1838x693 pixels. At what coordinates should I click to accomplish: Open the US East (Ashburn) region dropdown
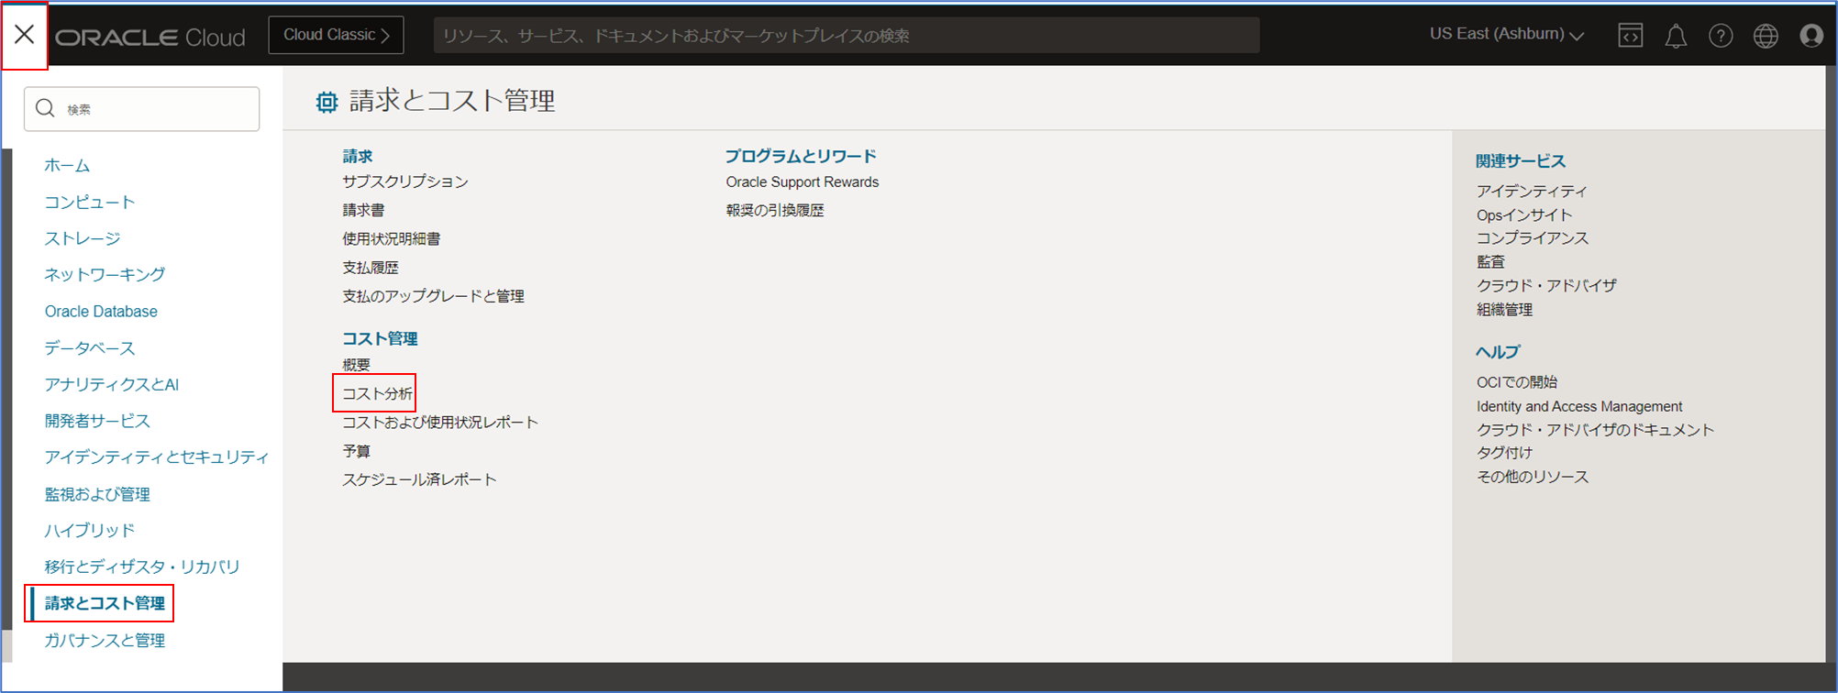tap(1506, 34)
